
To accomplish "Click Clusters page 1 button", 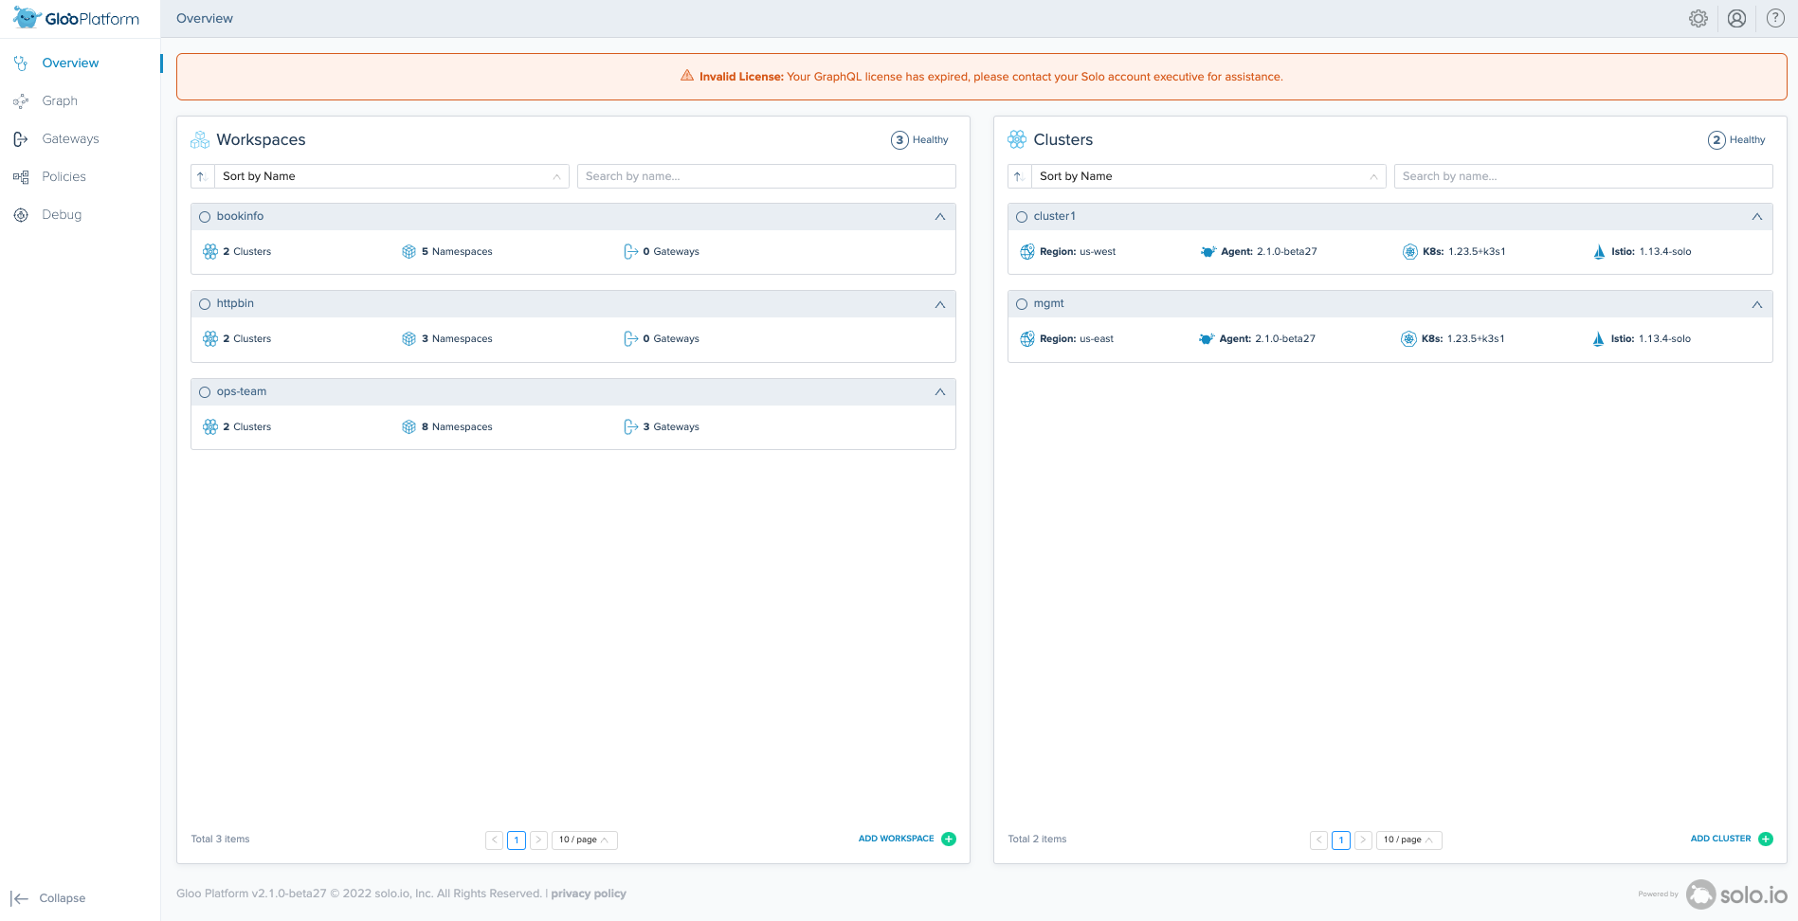I will 1341,840.
